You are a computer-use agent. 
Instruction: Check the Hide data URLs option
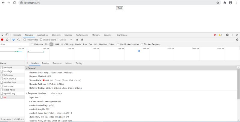[x=32, y=44]
